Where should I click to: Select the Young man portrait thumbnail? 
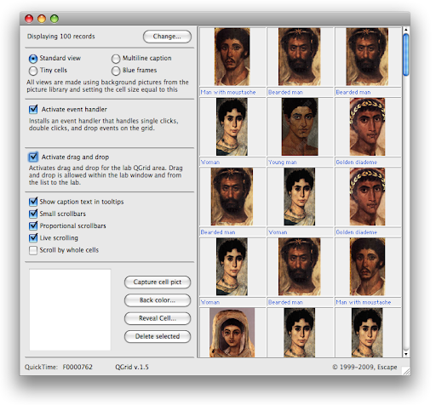(300, 127)
